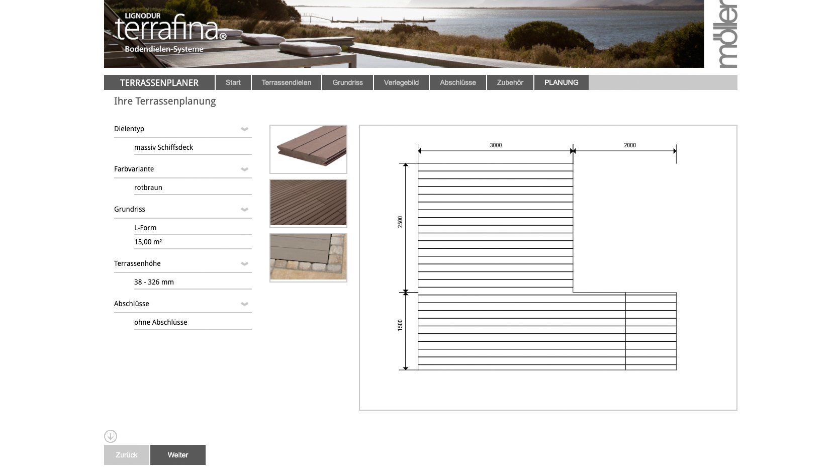This screenshot has height=470, width=836.
Task: Expand the Abschlüsse section chevron
Action: coord(245,304)
